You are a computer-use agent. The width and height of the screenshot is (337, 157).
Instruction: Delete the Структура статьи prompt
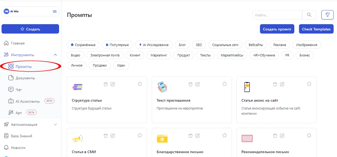[x=106, y=84]
